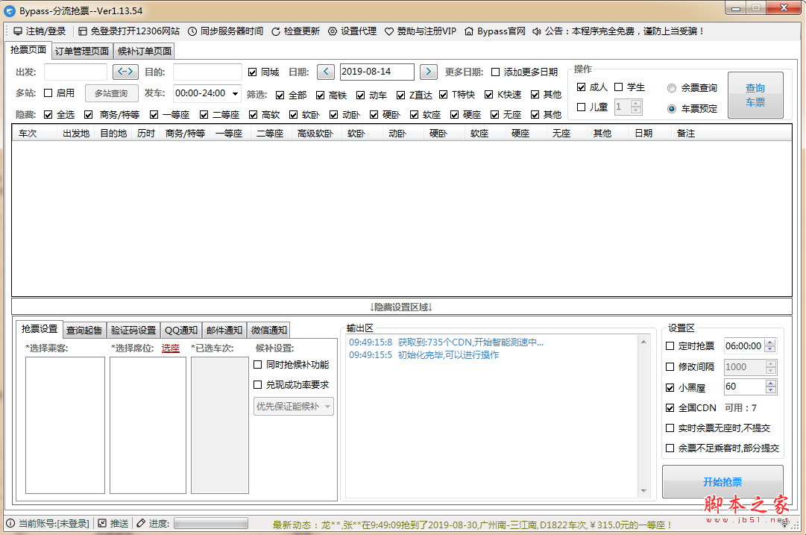The image size is (806, 535).
Task: Click 多站查询 button
Action: click(x=111, y=93)
